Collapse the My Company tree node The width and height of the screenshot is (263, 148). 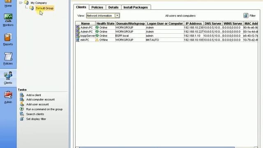tap(21, 3)
